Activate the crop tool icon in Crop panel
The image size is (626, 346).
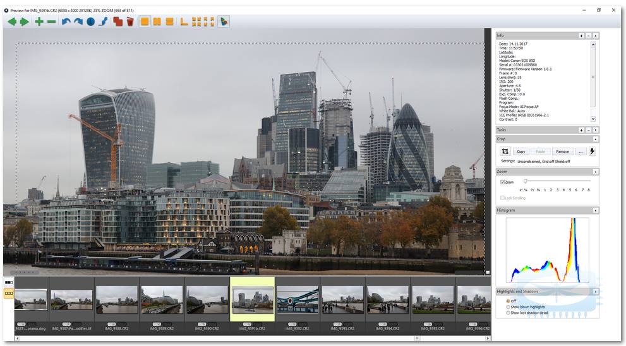pyautogui.click(x=505, y=152)
